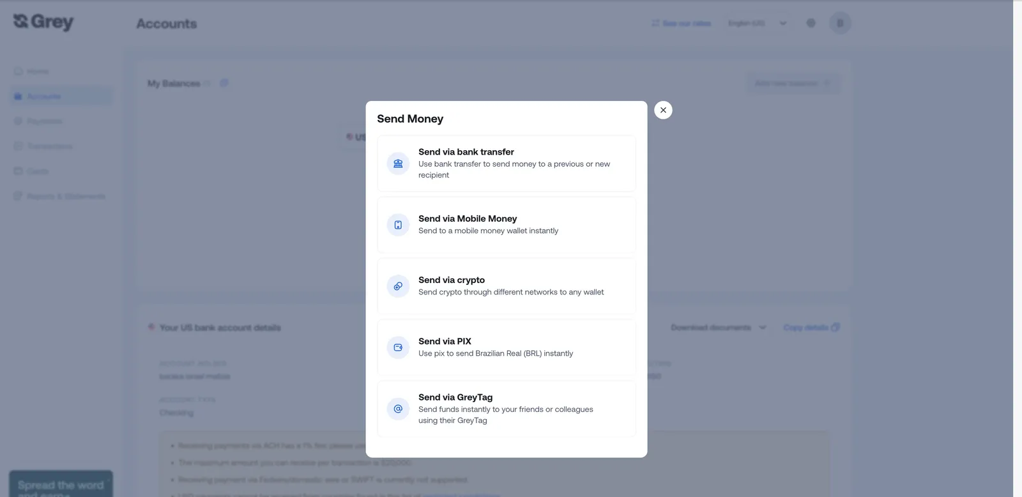
Task: Click the See our rates icon
Action: [655, 23]
